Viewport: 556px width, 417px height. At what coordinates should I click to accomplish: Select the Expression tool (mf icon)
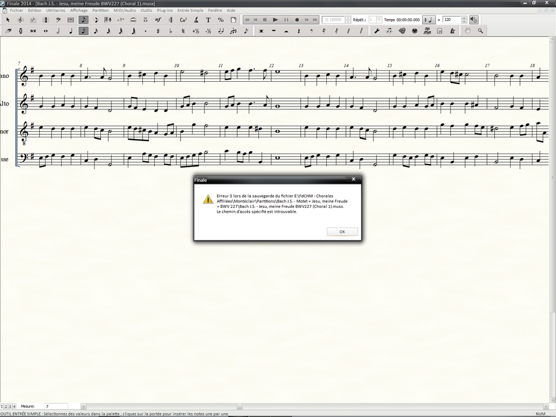click(x=158, y=20)
